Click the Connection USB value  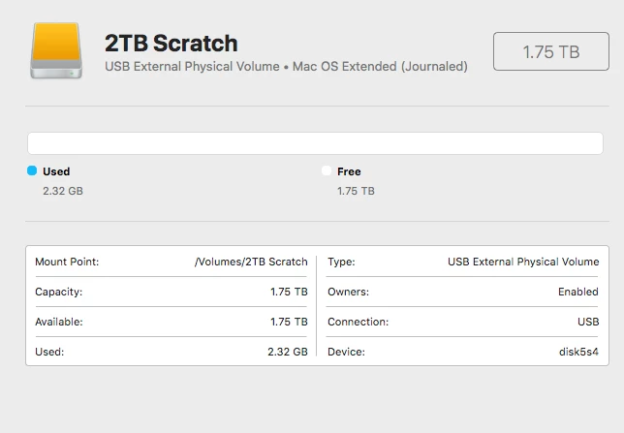coord(587,322)
